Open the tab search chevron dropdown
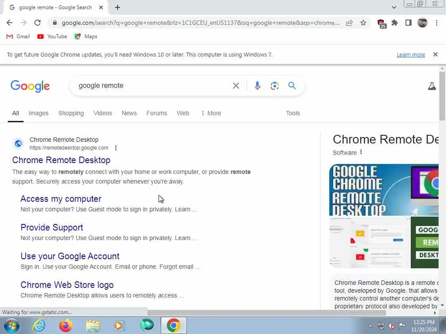The width and height of the screenshot is (446, 334). click(x=394, y=7)
